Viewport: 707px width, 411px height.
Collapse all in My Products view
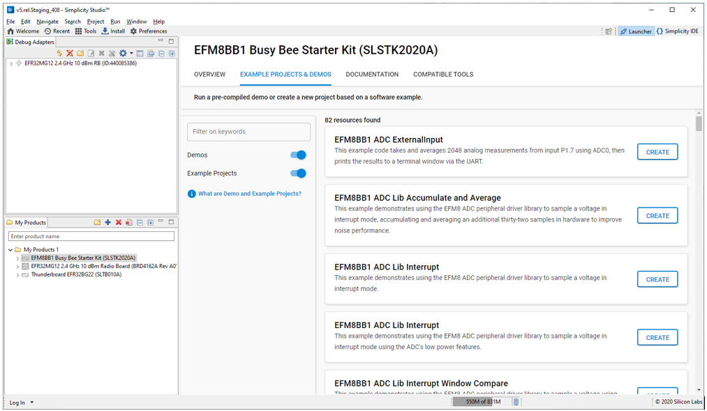click(x=140, y=222)
